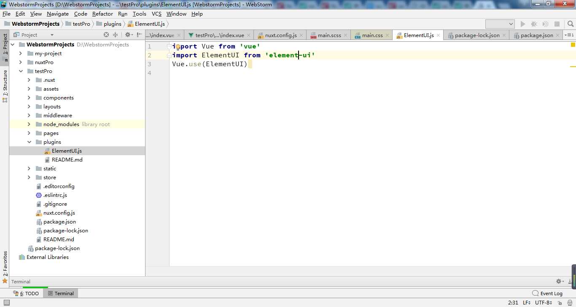Select README.md inside plugins folder
Image resolution: width=576 pixels, height=307 pixels.
tap(67, 160)
